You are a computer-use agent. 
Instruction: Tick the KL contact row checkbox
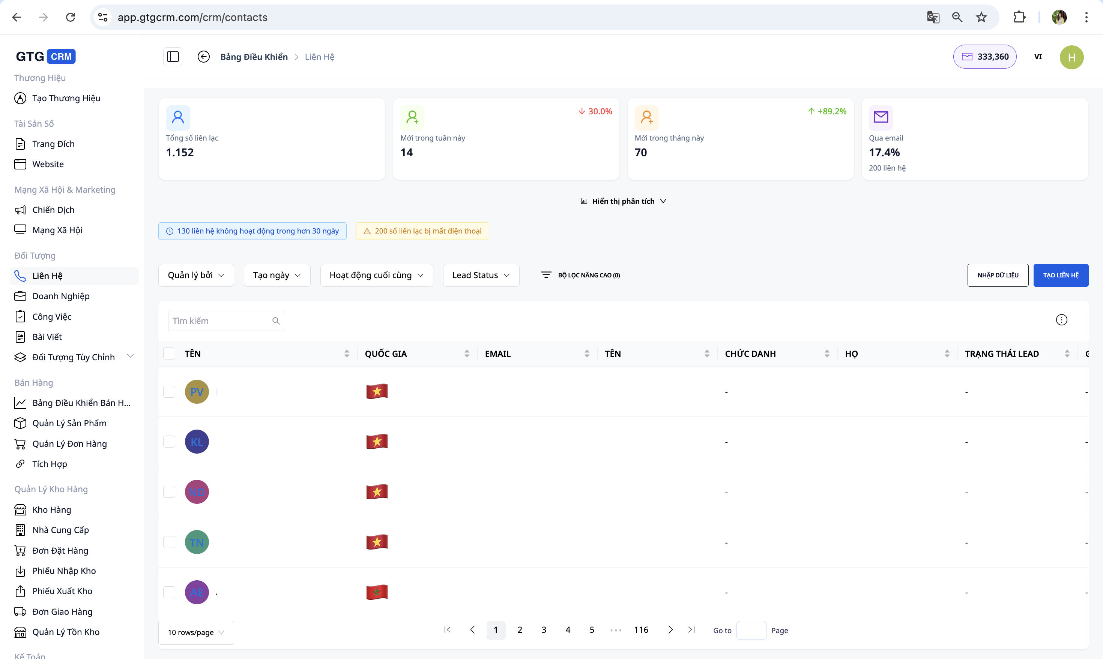click(169, 442)
